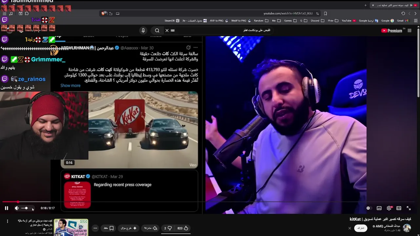Image resolution: width=420 pixels, height=236 pixels.
Task: Click the ze_rainos chat username
Action: (32, 79)
